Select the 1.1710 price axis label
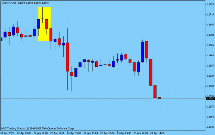Image resolution: width=215 pixels, height=135 pixels. [x=210, y=14]
